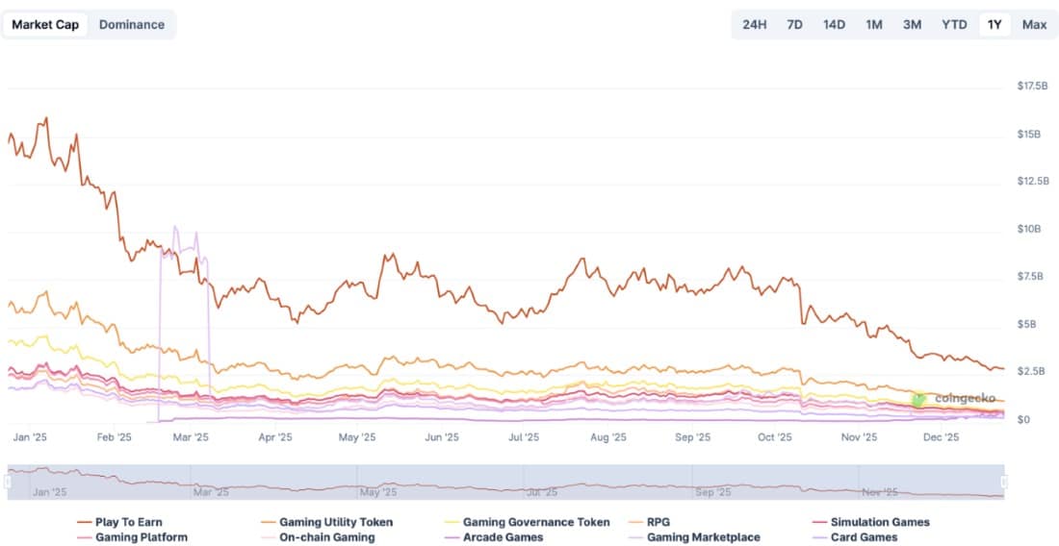Hide the Arcade Games series
This screenshot has width=1059, height=546.
(503, 537)
